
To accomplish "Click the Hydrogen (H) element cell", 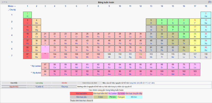I will 28,15.
